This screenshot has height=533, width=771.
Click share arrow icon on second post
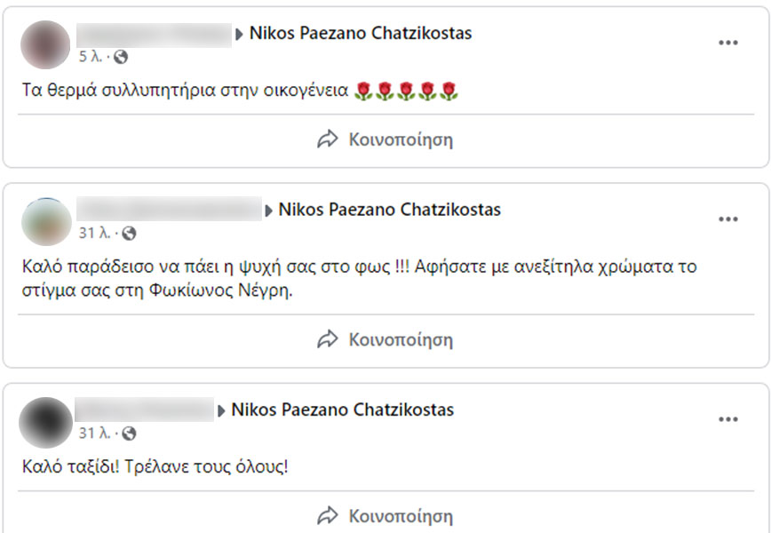pyautogui.click(x=328, y=339)
